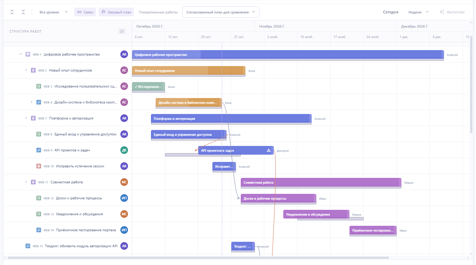Viewport: 476px width, 265px height.
Task: Select the Совместная работа Gantt bar
Action: point(321,183)
